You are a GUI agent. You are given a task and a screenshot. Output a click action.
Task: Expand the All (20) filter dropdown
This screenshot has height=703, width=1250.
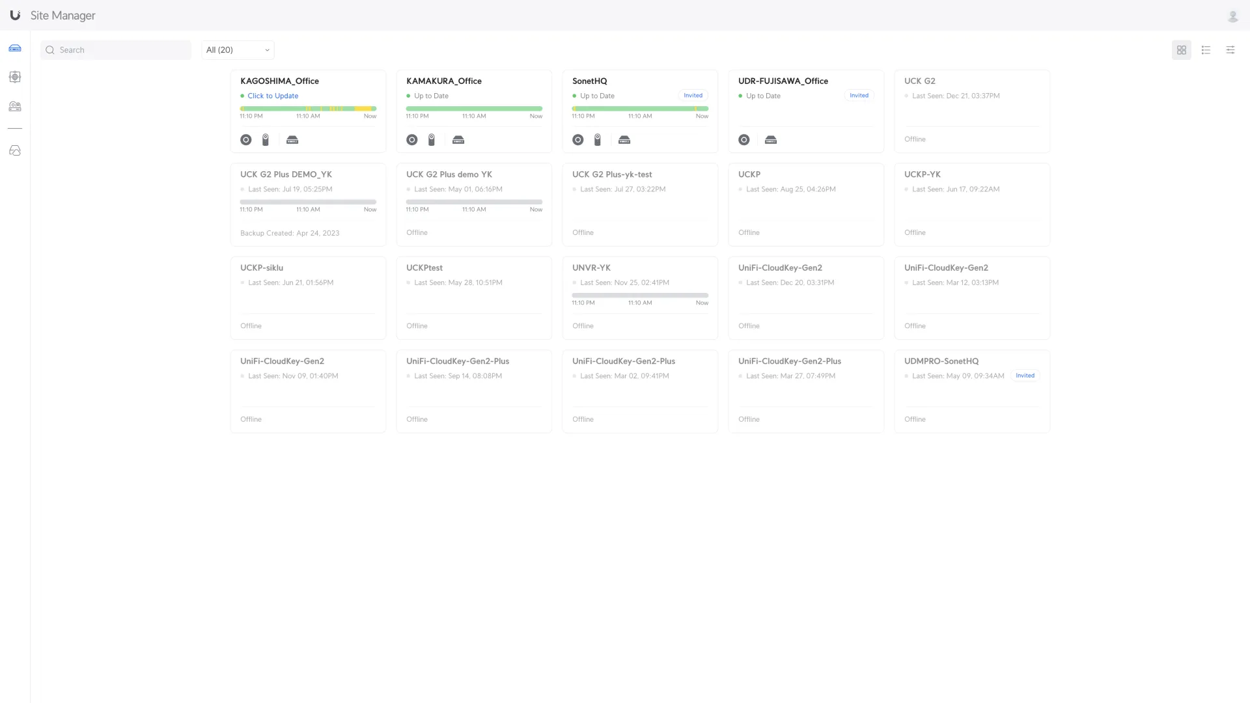[238, 50]
